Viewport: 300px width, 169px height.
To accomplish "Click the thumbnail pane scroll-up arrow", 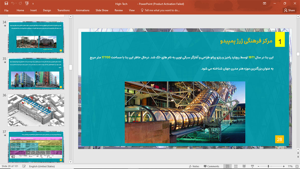I will click(71, 17).
